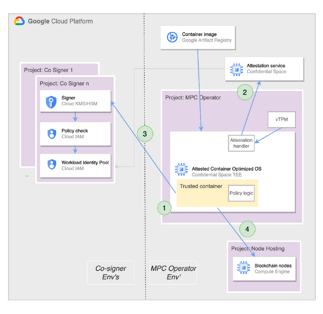Select the Policy logic box
Viewport: 323px width, 314px height.
tap(241, 193)
